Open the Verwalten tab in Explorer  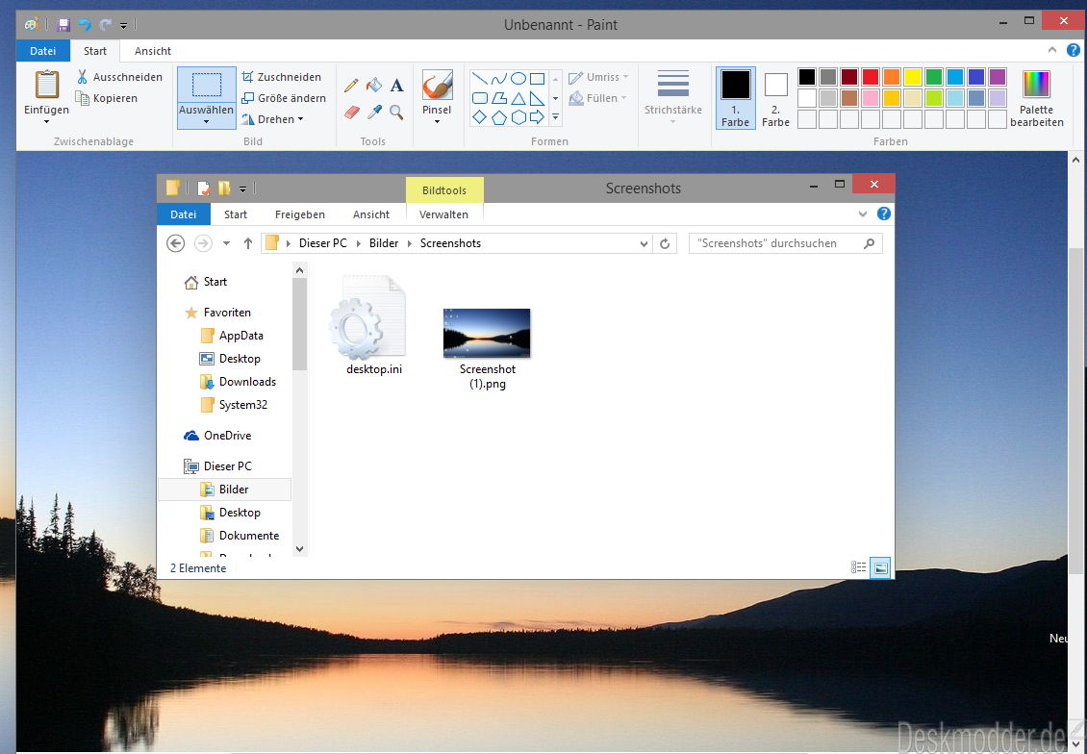tap(443, 214)
